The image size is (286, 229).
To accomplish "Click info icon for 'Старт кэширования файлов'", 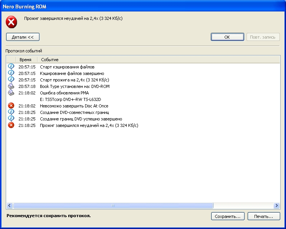I will coord(11,67).
